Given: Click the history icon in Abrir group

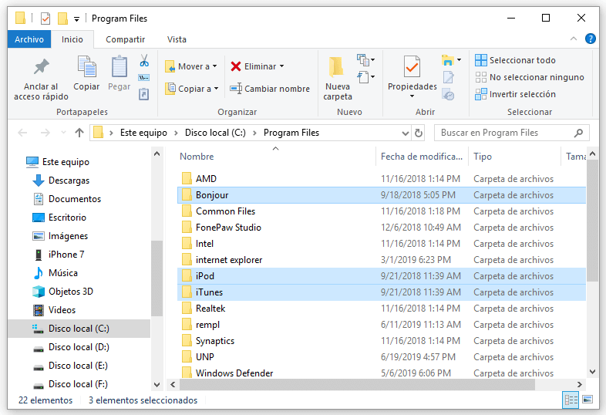Looking at the screenshot, I should point(448,95).
